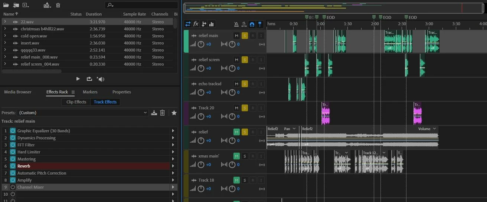
Task: Switch to the Media Browser tab
Action: tap(18, 92)
